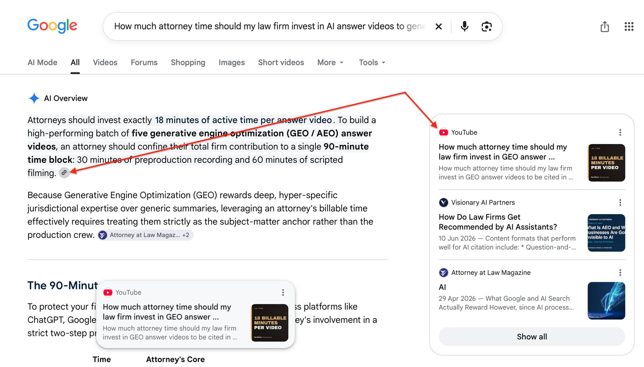Start voice search with the microphone icon
This screenshot has width=644, height=367.
[x=464, y=26]
